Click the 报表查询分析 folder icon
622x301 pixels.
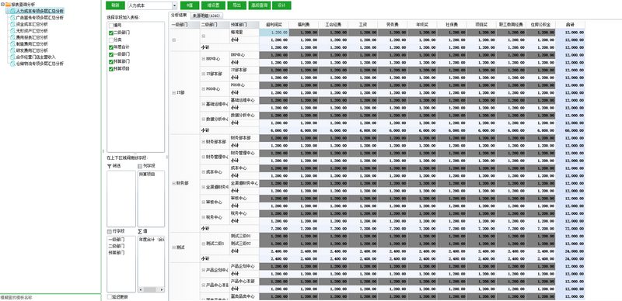[8, 4]
